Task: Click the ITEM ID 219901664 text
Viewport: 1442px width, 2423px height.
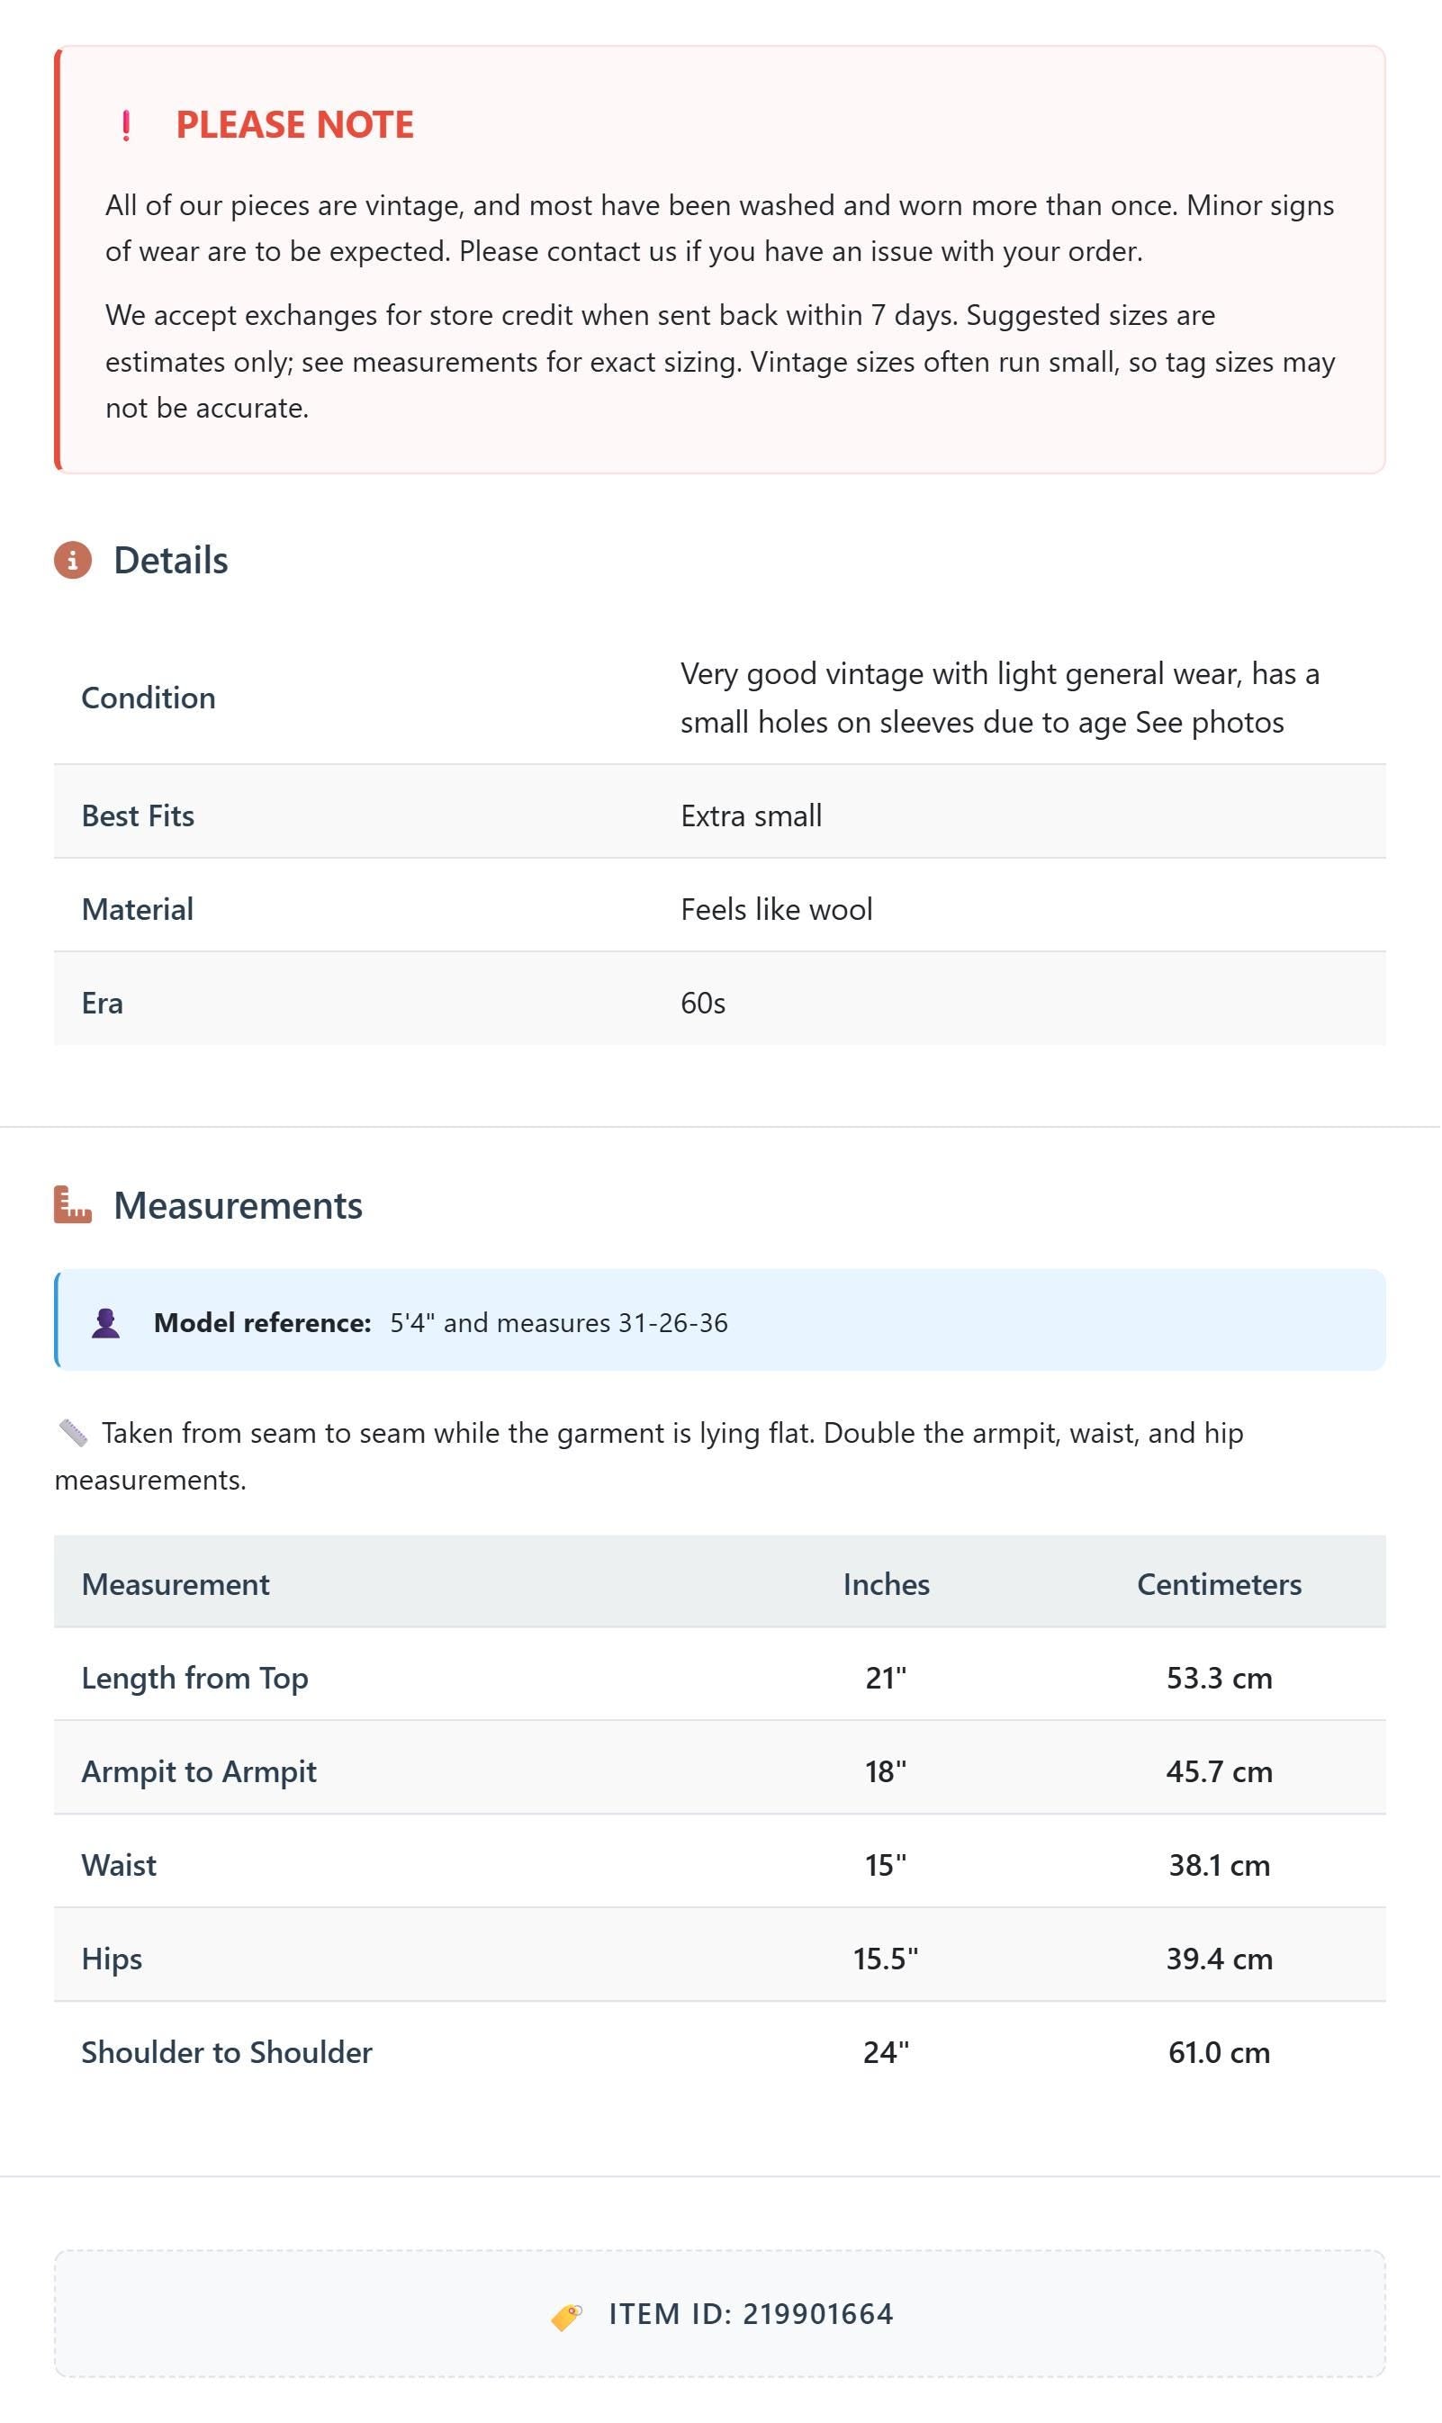Action: click(x=751, y=2314)
